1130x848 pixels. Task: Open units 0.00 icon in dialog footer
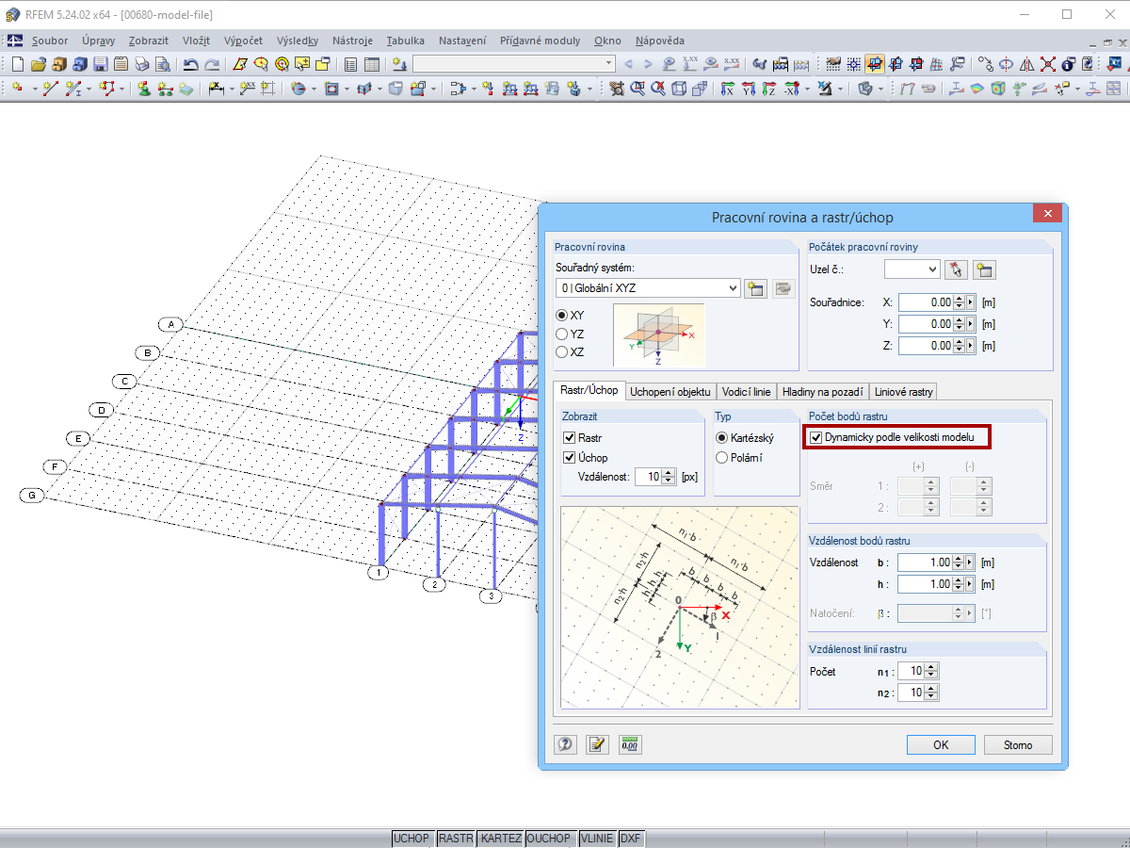click(629, 744)
